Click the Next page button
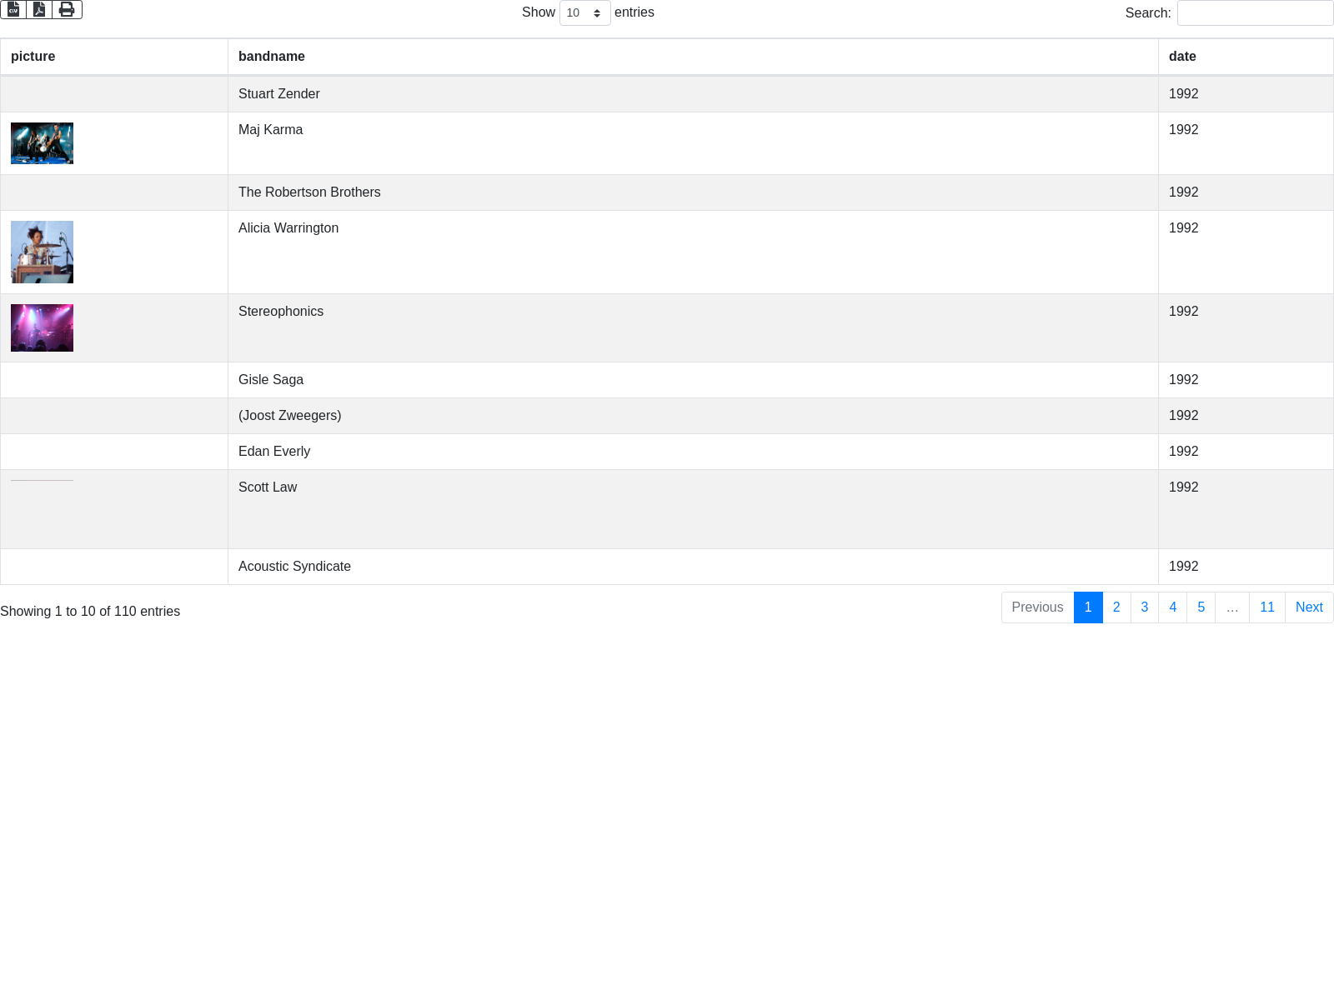Image resolution: width=1334 pixels, height=1000 pixels. [x=1309, y=607]
